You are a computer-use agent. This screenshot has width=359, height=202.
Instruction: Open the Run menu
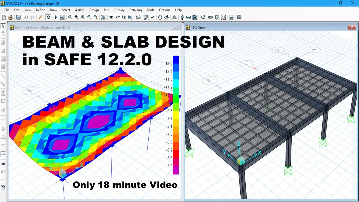pyautogui.click(x=107, y=10)
